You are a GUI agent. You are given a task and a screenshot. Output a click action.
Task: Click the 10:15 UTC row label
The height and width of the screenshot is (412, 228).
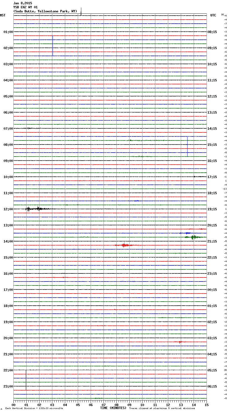(x=212, y=64)
